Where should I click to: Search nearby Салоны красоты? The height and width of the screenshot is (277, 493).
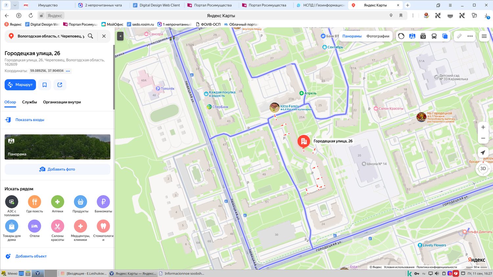58,230
